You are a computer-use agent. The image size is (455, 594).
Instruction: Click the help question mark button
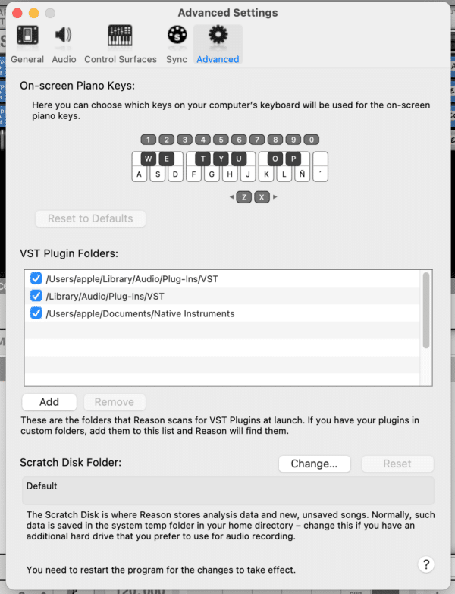(425, 564)
